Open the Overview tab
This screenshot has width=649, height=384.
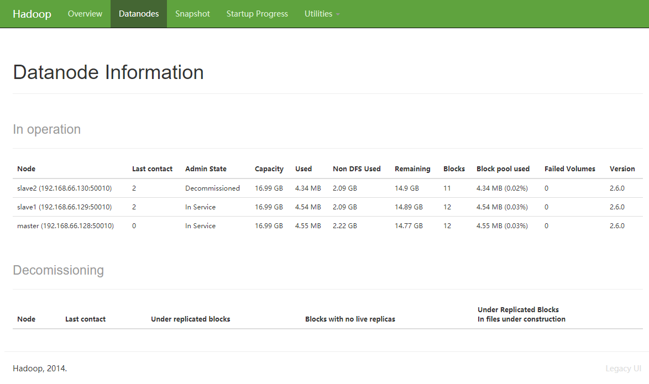[85, 14]
